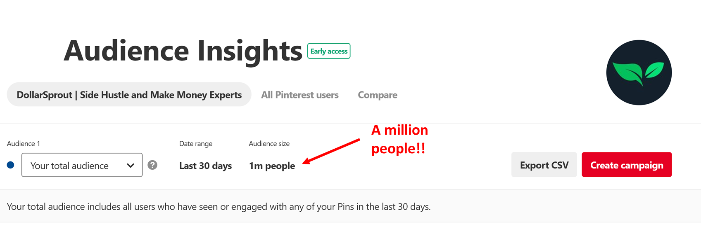Select the DollarSprout Side Hustle audience tab
The height and width of the screenshot is (229, 701).
tap(129, 95)
